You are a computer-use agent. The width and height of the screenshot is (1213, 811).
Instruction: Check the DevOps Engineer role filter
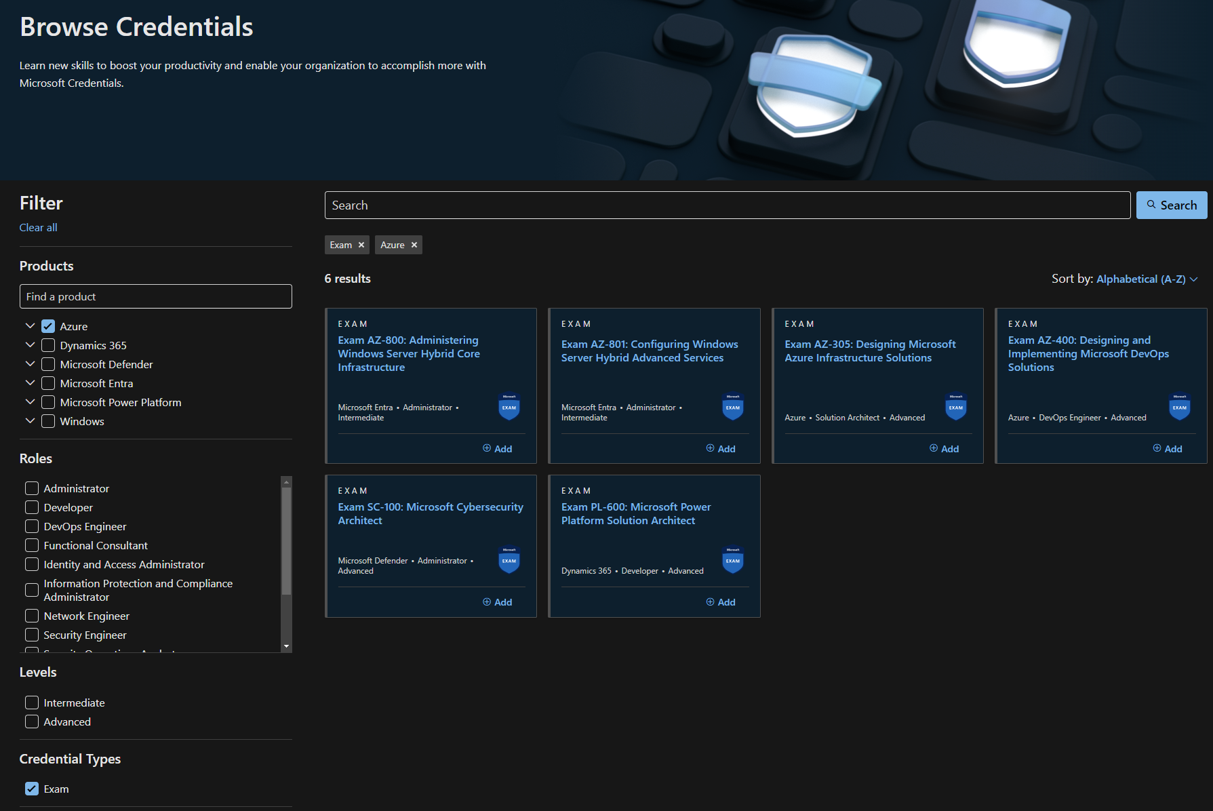pos(31,526)
